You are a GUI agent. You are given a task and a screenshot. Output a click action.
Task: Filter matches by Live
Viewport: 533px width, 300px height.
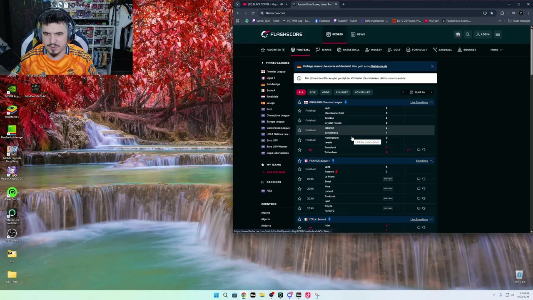point(313,92)
